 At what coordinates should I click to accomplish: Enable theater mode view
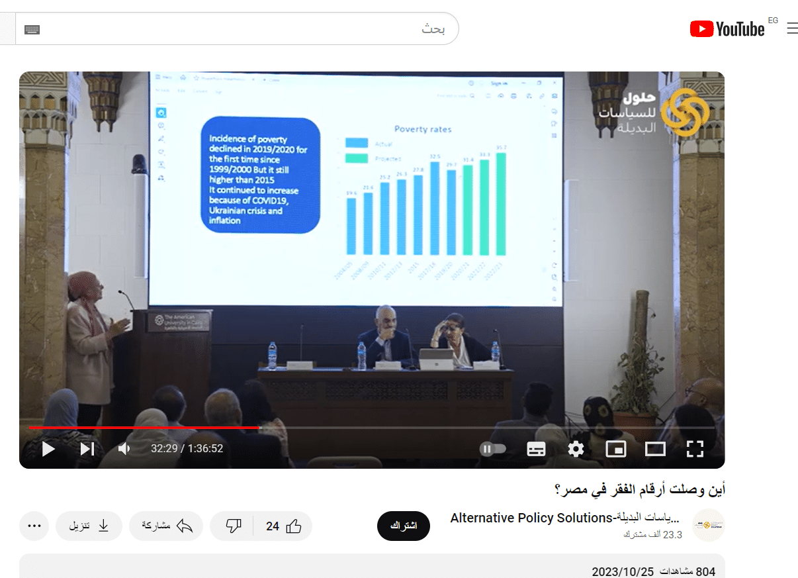(x=655, y=449)
